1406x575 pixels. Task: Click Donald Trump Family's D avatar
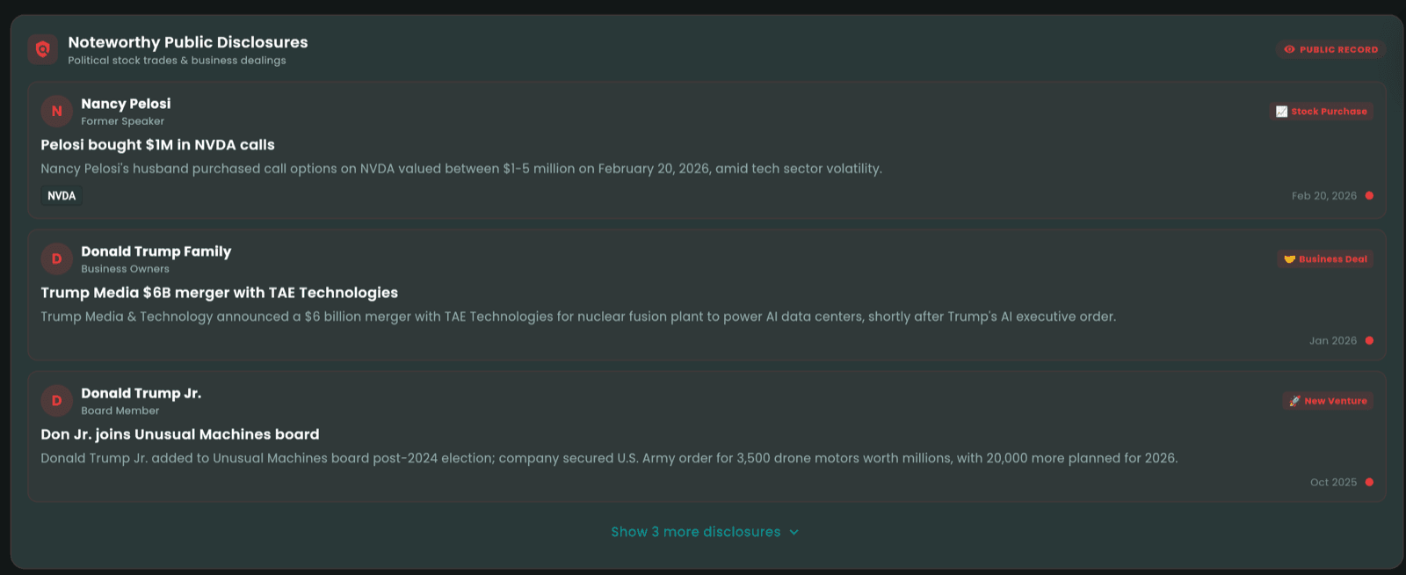pos(56,259)
